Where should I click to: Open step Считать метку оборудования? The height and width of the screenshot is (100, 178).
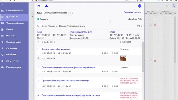[56, 49]
